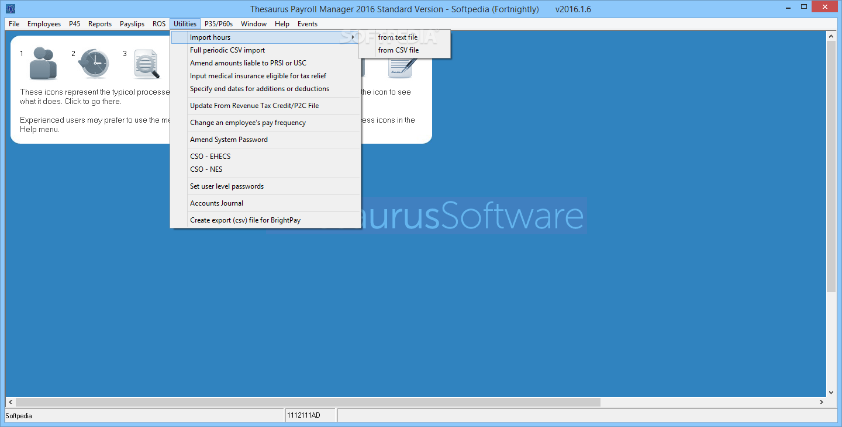The width and height of the screenshot is (842, 427).
Task: Click the vertical scrollbar down arrow
Action: [x=831, y=392]
